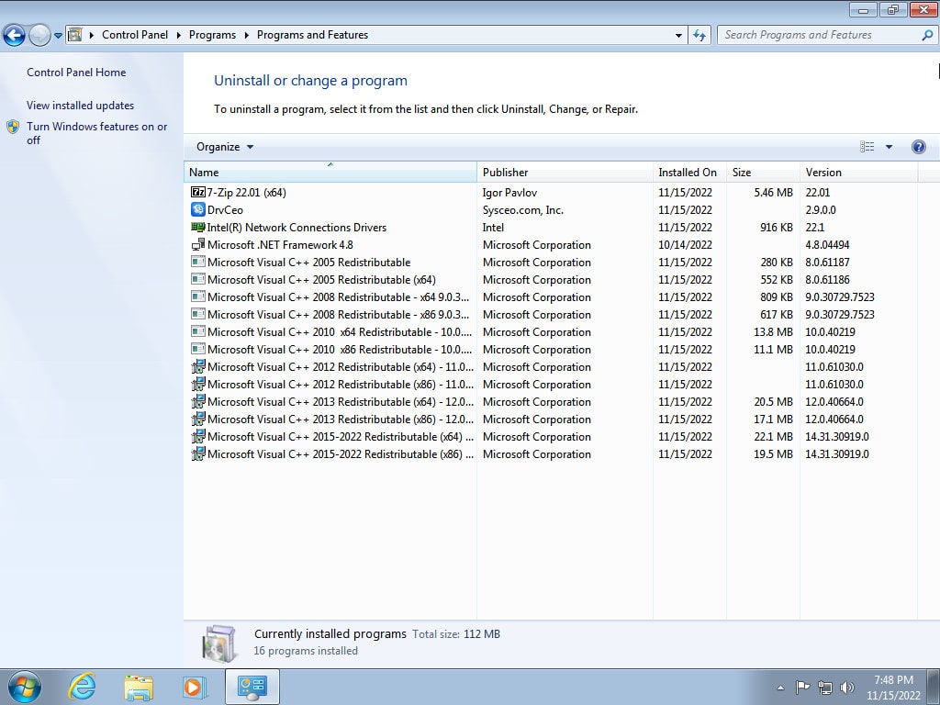Click the Control Panel icon in the address bar
Viewport: 940px width, 705px height.
75,35
